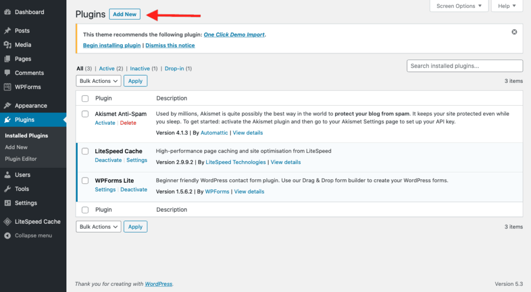Open Appearance menu item
531x292 pixels.
click(31, 106)
